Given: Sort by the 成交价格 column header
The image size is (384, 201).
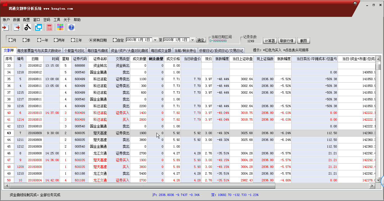Looking at the screenshot, I should point(173,59).
